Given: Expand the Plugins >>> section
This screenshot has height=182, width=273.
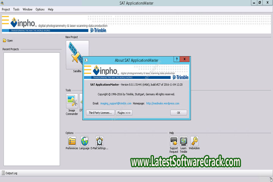Looking at the screenshot, I should (x=124, y=113).
